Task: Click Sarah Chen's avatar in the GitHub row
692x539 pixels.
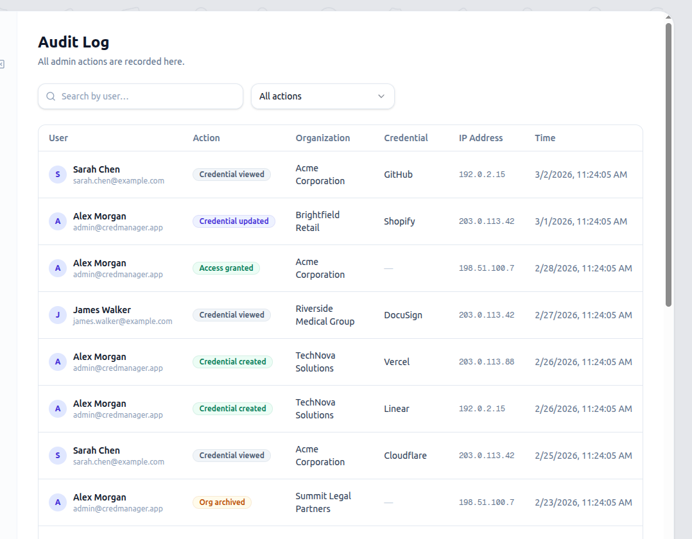Action: 58,175
